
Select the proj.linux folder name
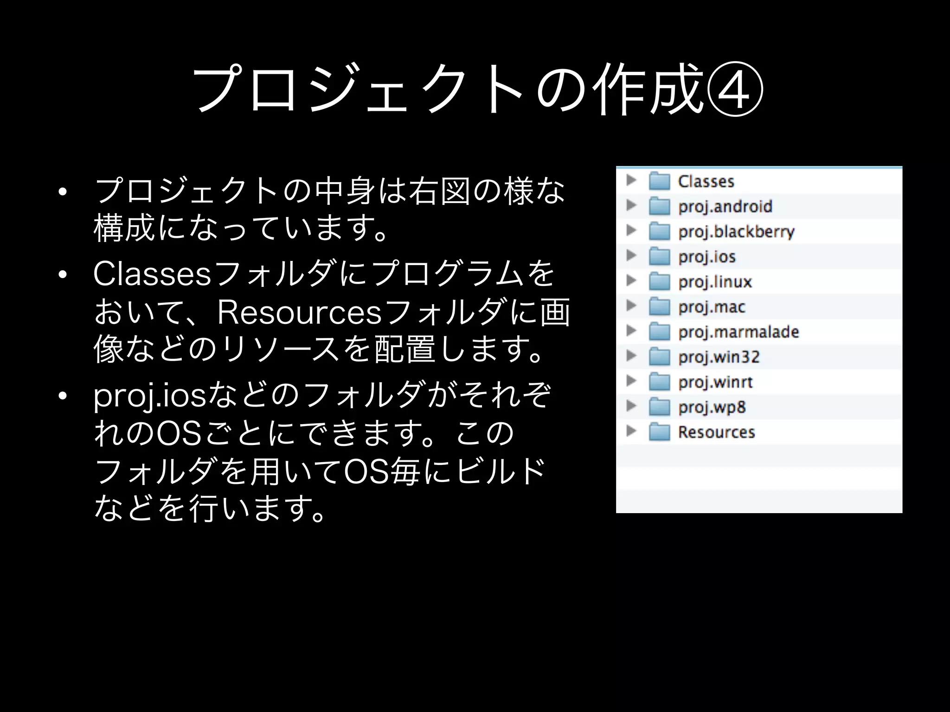click(715, 282)
